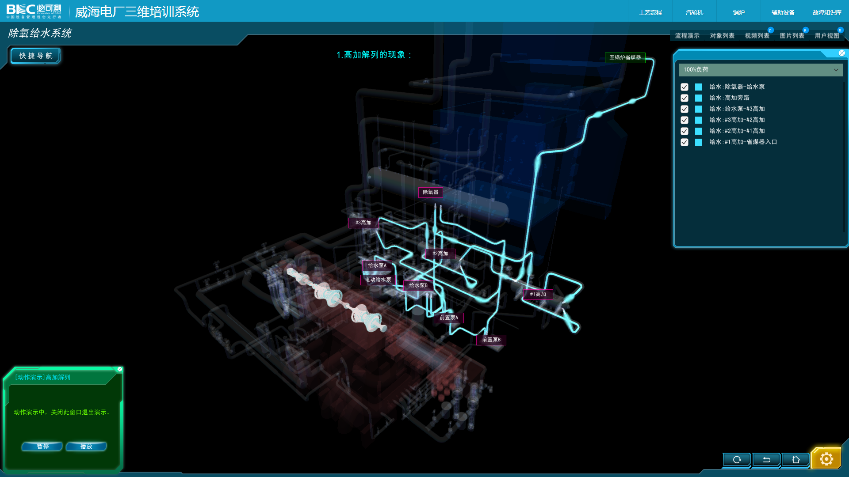Click the #1高加 equipment label
Screen dimensions: 849x477
click(538, 294)
